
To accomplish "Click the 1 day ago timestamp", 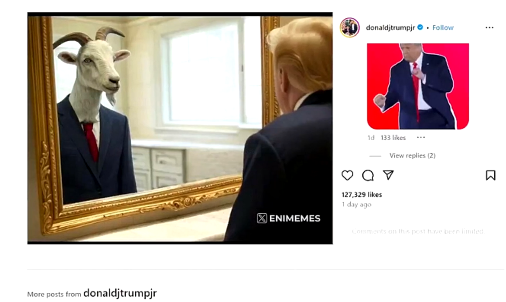I will [x=356, y=205].
